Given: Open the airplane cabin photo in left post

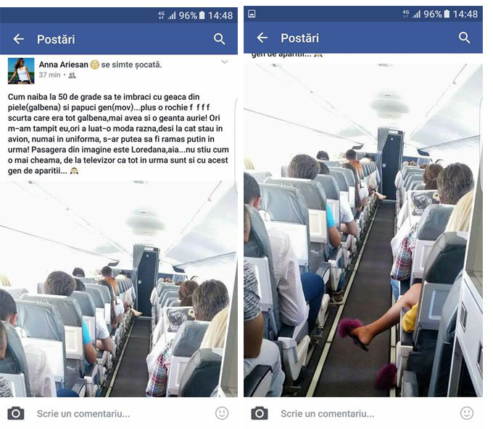Looking at the screenshot, I should click(118, 289).
